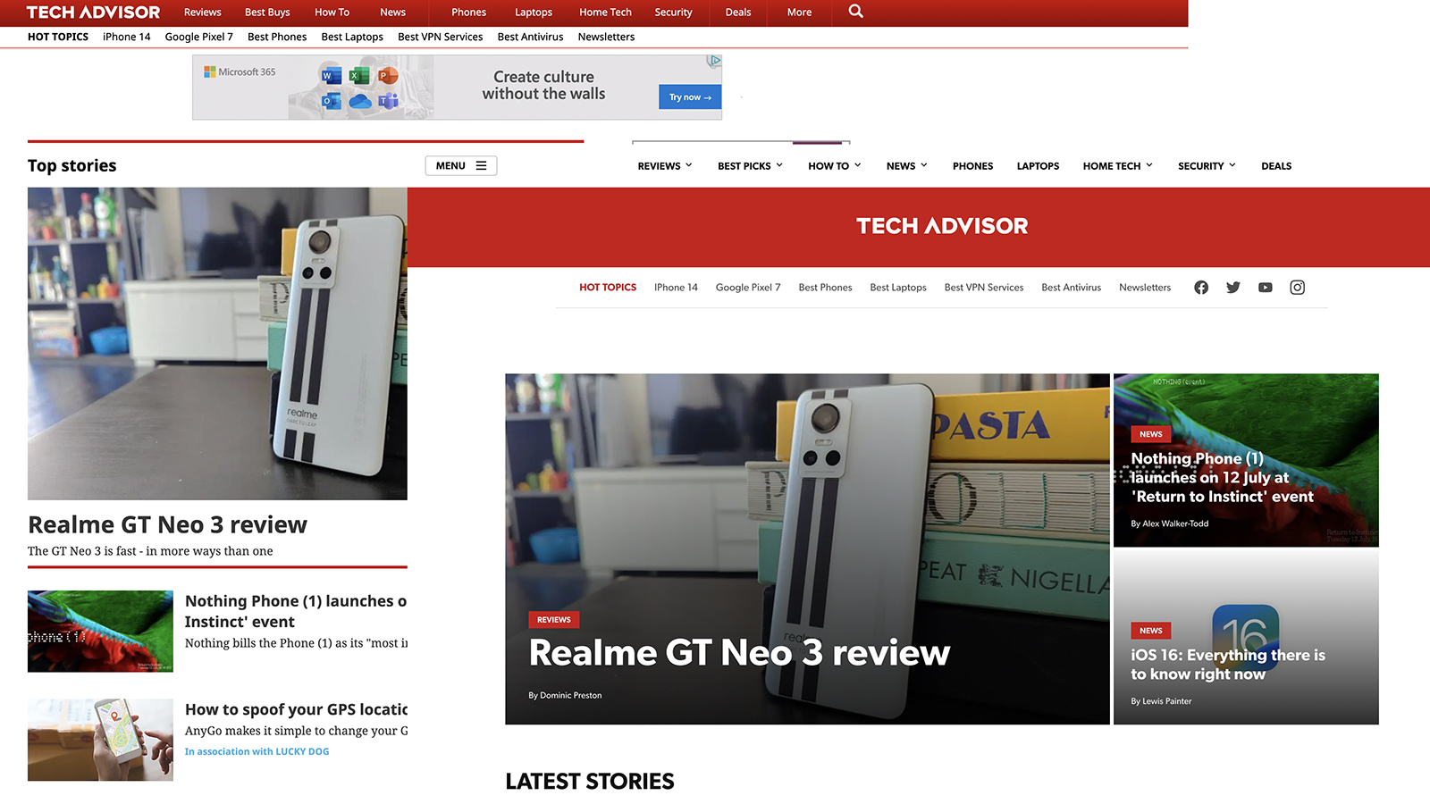
Task: Expand the SECURITY dropdown with chevron
Action: (x=1207, y=166)
